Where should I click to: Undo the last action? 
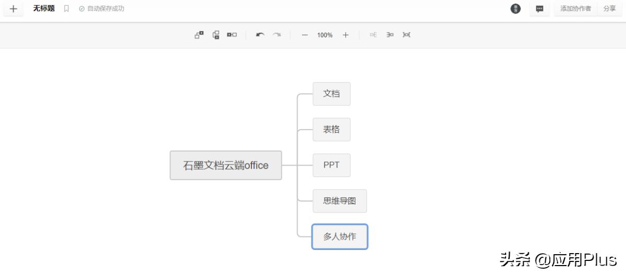click(260, 35)
